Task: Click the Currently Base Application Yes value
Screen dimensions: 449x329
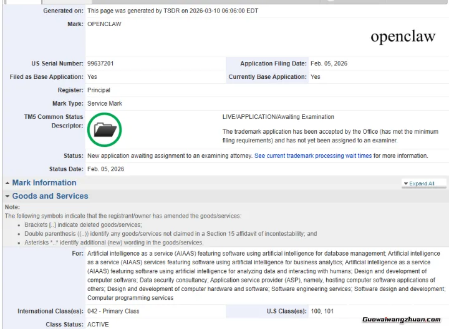Action: pos(316,77)
